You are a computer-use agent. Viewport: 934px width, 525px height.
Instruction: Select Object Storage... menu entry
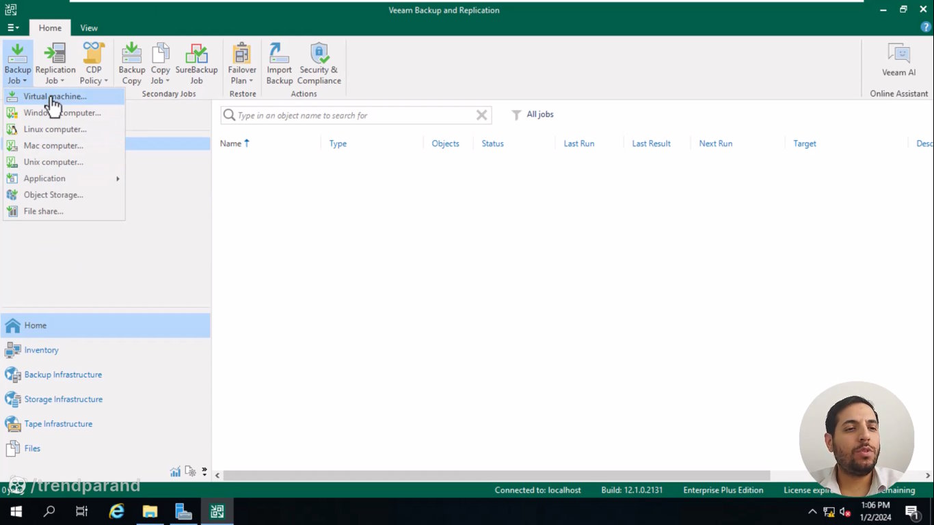click(64, 195)
